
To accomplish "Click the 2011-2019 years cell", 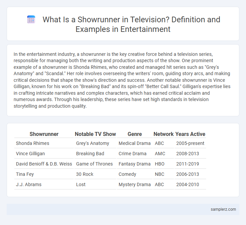I will point(190,164).
